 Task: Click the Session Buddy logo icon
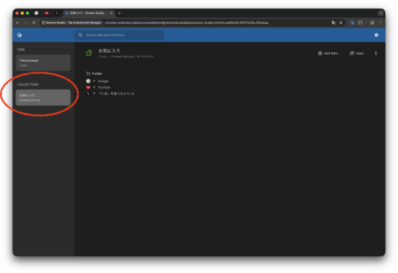tap(19, 35)
